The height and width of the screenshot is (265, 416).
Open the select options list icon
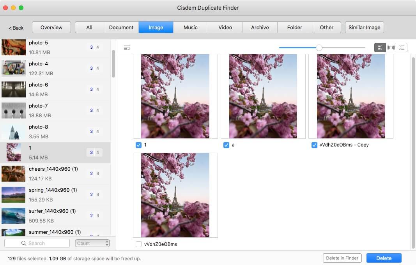[x=127, y=48]
